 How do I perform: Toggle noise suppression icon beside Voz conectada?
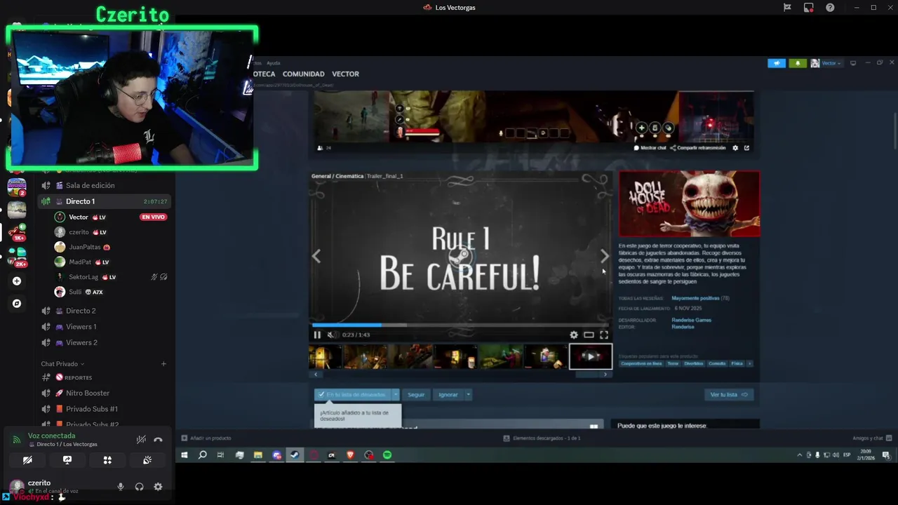point(141,440)
